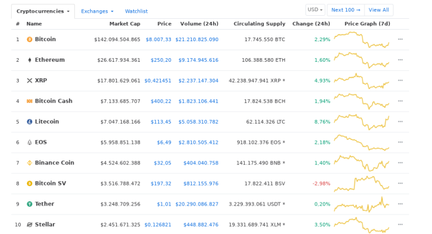Sort by Volume (24h) column header
Screen dimensions: 432x234
(x=199, y=24)
